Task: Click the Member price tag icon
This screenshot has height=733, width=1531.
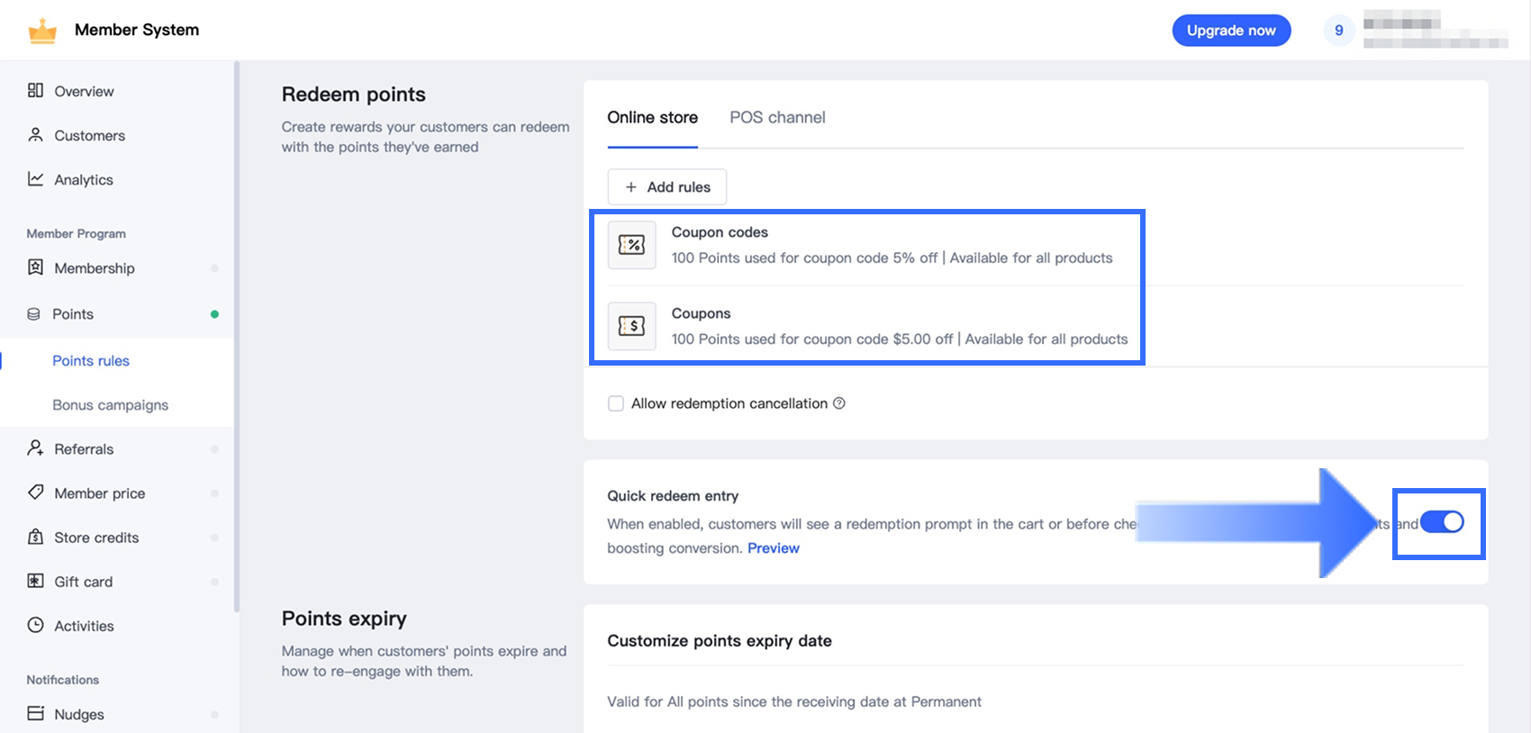Action: point(35,493)
